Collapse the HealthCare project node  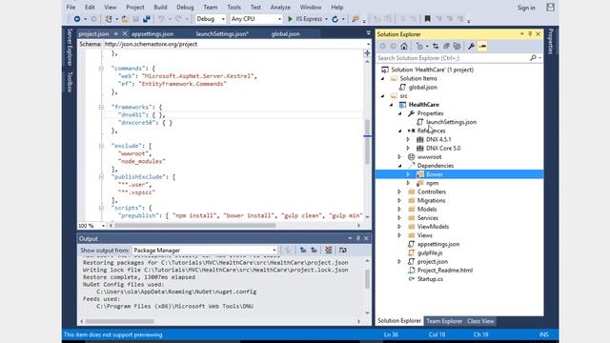(392, 105)
